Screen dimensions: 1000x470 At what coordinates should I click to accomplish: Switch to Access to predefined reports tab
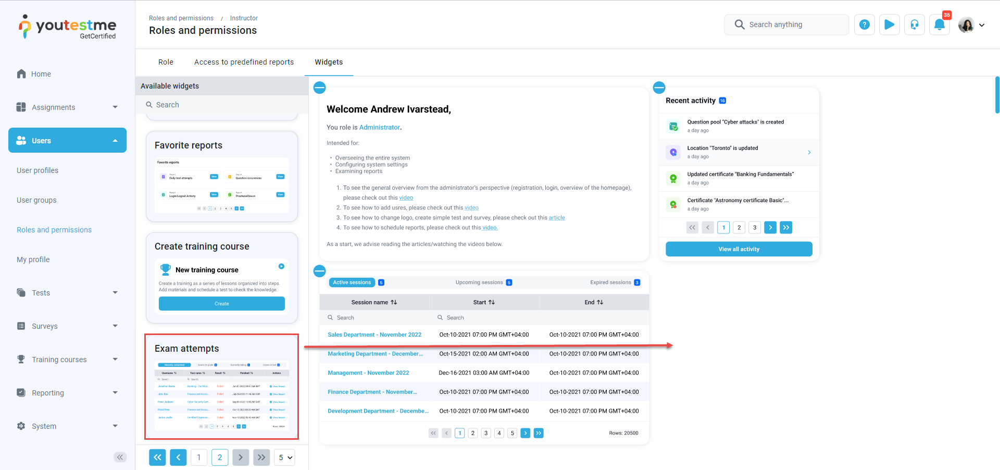coord(244,62)
